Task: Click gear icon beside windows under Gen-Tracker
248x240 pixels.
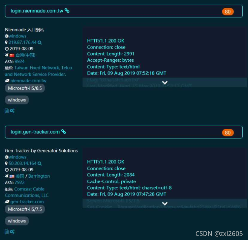Action: 7,157
